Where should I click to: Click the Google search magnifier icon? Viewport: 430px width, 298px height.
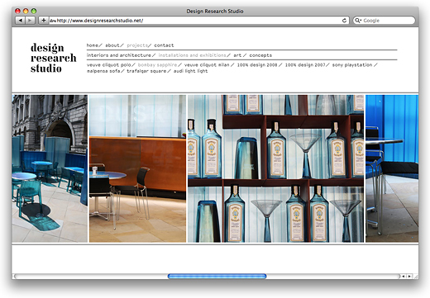tap(357, 21)
